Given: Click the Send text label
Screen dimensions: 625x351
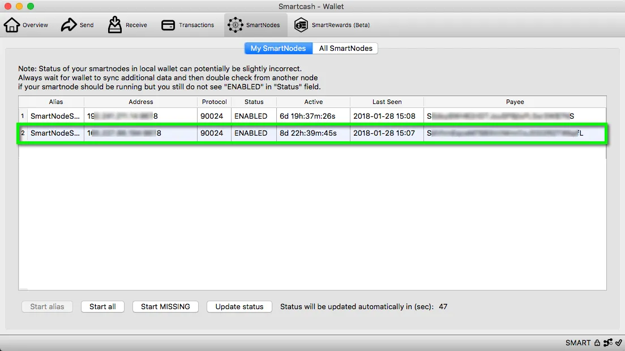Looking at the screenshot, I should click(x=87, y=25).
